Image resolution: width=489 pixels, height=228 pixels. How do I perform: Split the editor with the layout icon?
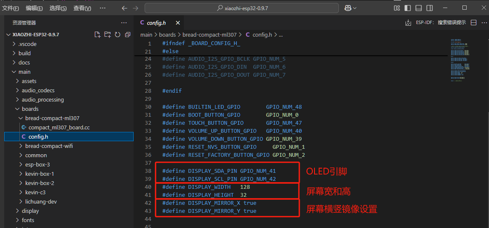(473, 23)
